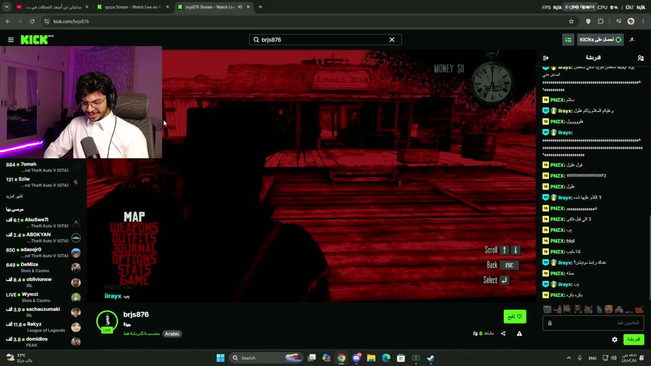Open chat settings gear icon

pyautogui.click(x=614, y=340)
